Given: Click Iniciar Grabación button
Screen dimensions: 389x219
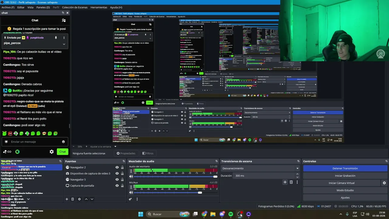Looking at the screenshot, I should [345, 176].
